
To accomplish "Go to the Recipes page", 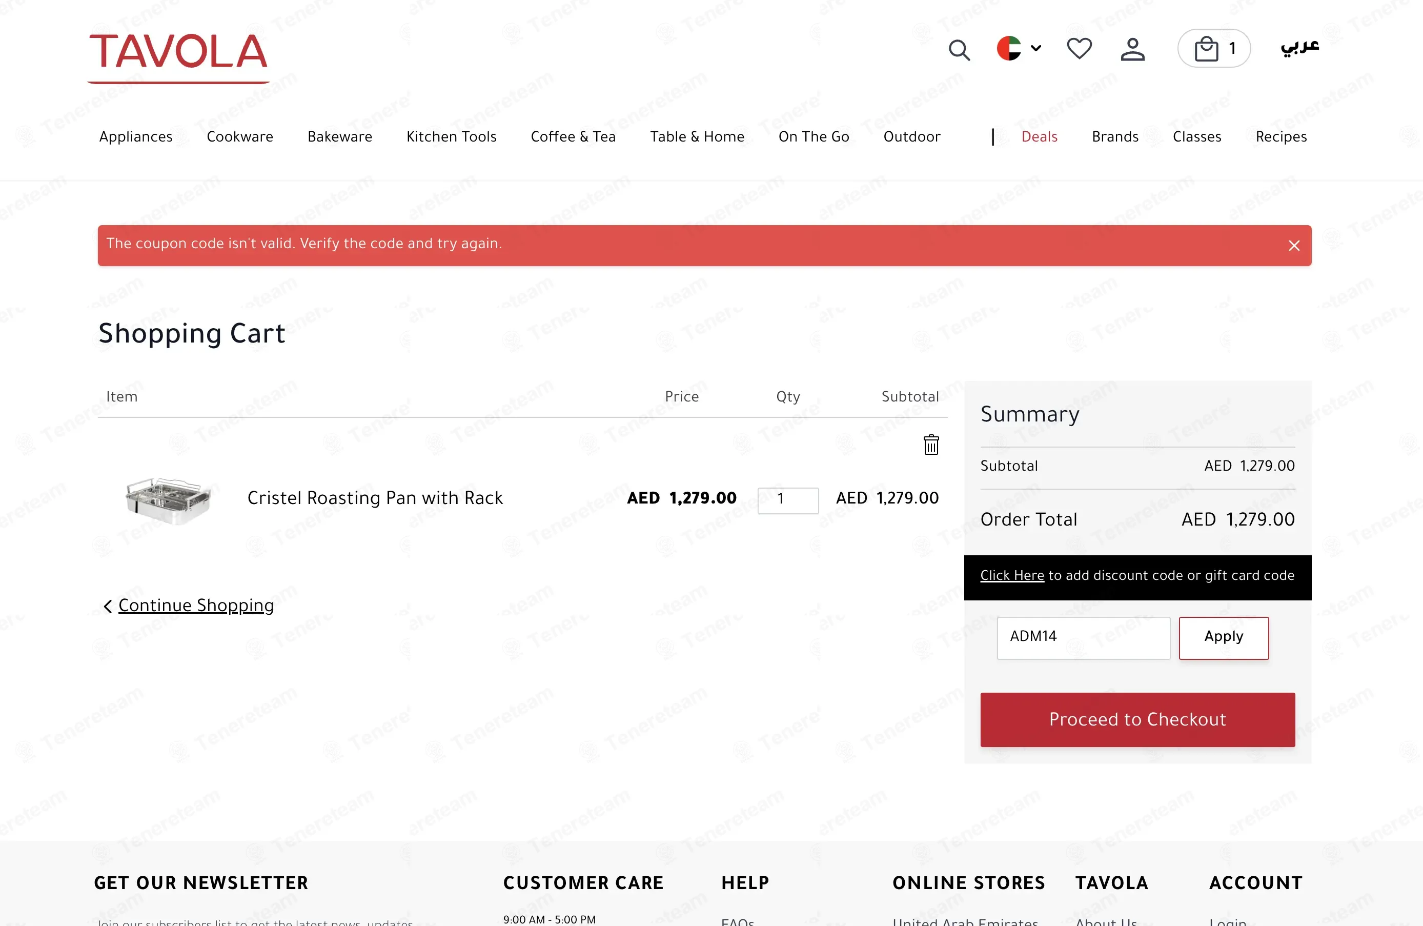I will coord(1280,136).
